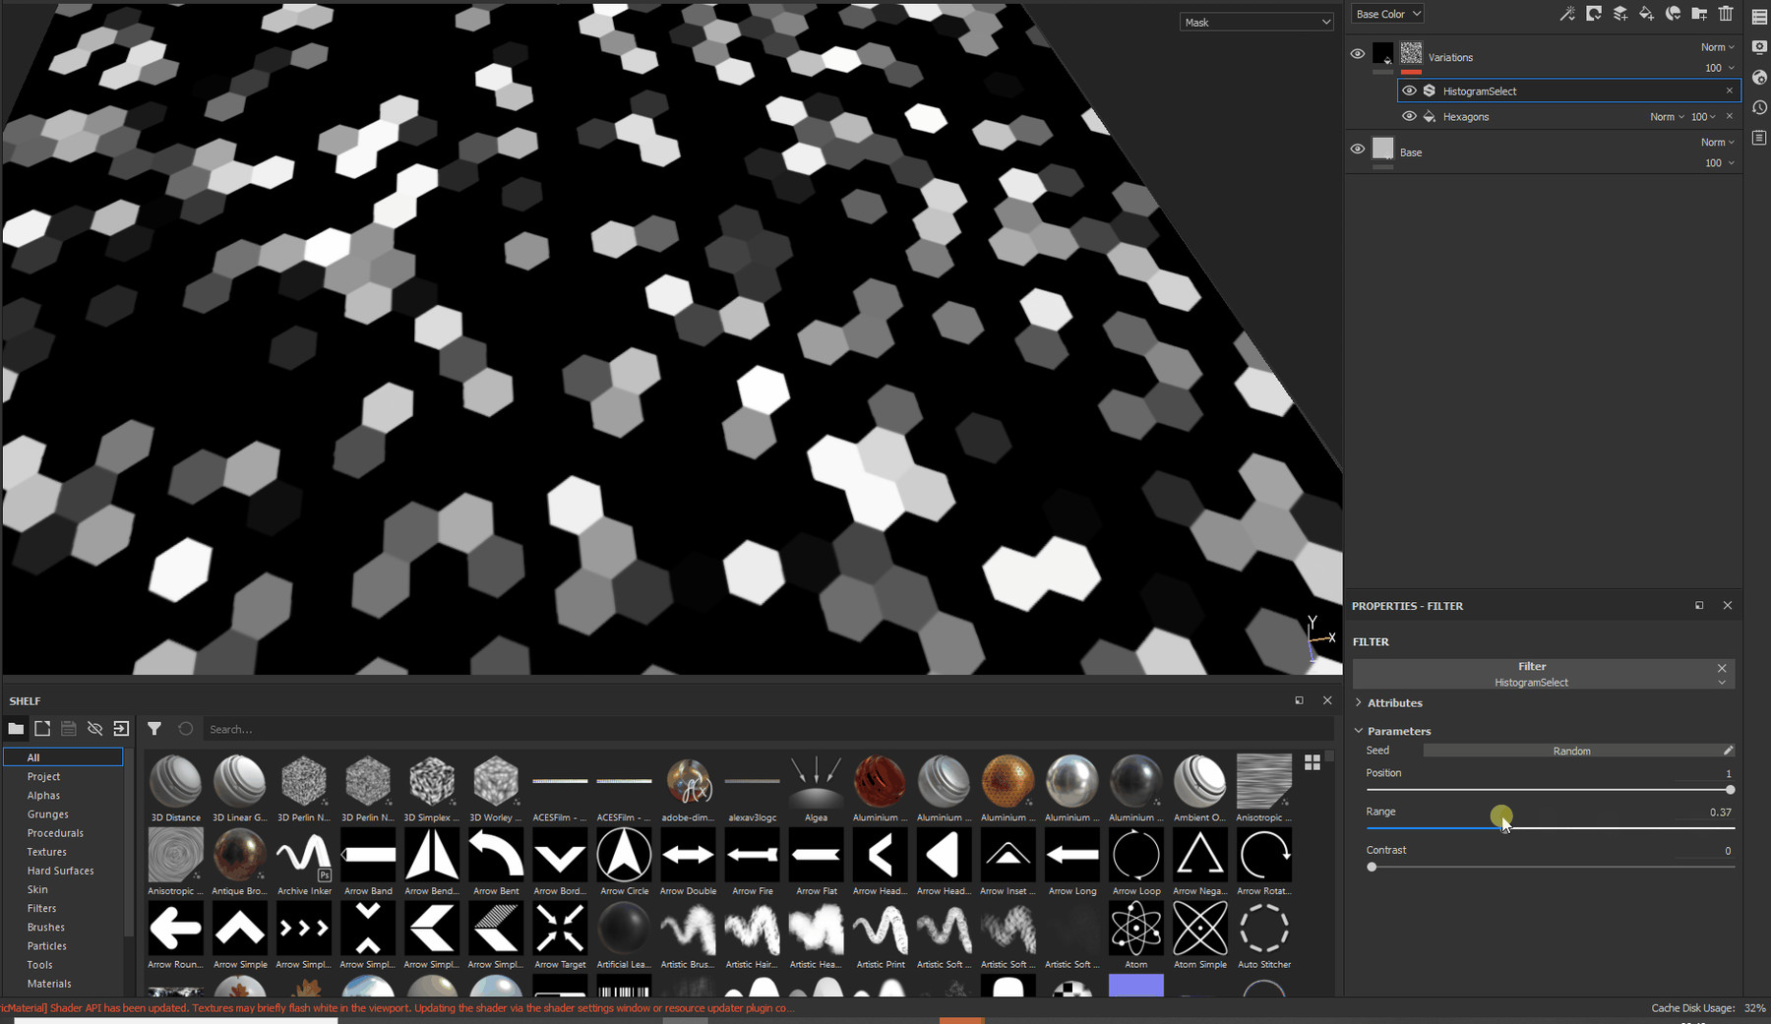Select the Procedurals shelf category
The width and height of the screenshot is (1771, 1024).
tap(55, 833)
